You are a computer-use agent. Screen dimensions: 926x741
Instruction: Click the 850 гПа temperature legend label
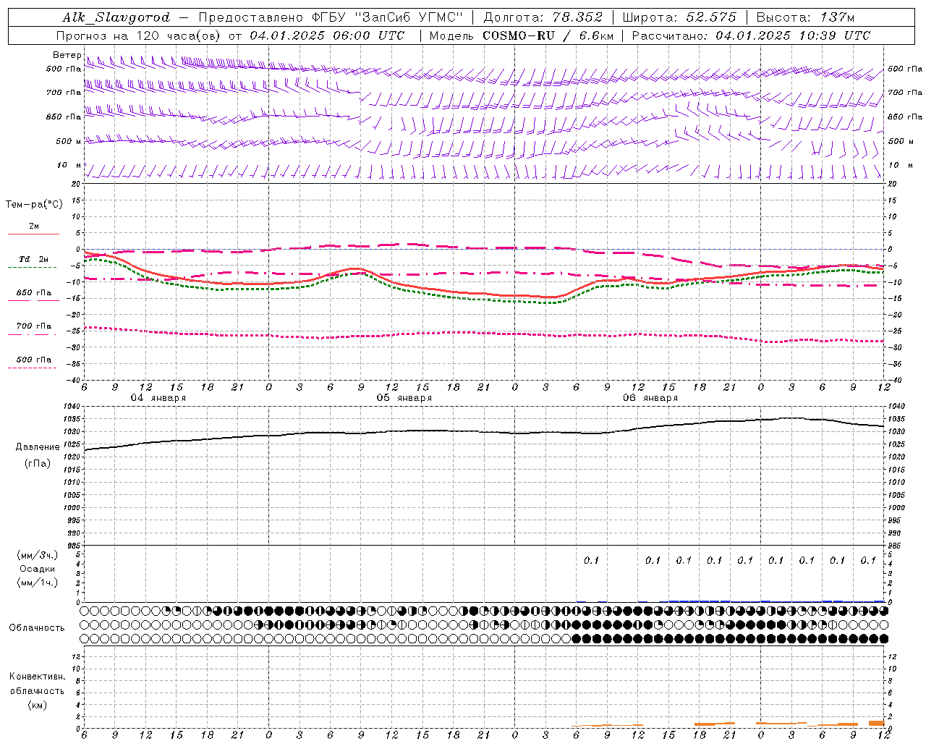34,293
